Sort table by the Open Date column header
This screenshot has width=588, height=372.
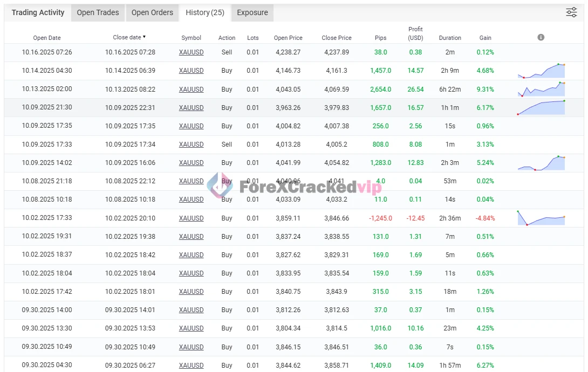[47, 38]
